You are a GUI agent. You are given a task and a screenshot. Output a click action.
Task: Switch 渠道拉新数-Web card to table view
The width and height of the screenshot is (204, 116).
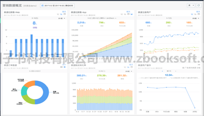(x=64, y=14)
